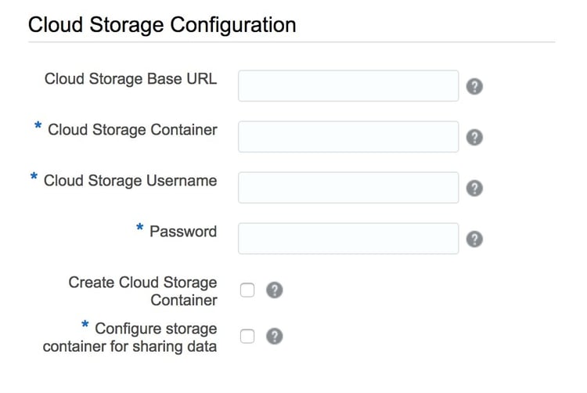Click the Cloud Storage Container label text
This screenshot has height=393, width=587.
coord(132,130)
